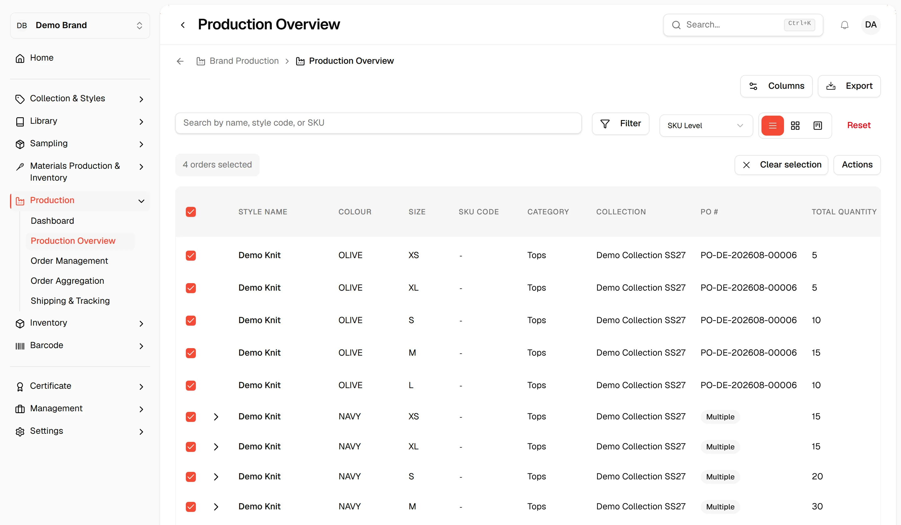Click the Columns button
Image resolution: width=901 pixels, height=525 pixels.
point(776,86)
